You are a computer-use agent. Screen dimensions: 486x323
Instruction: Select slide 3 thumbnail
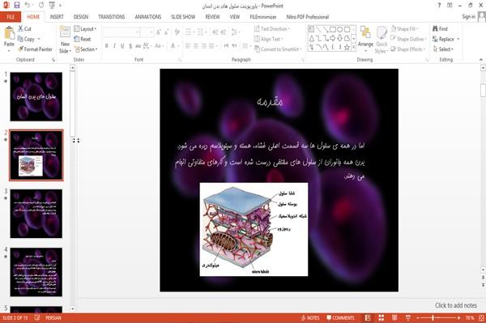(x=36, y=214)
